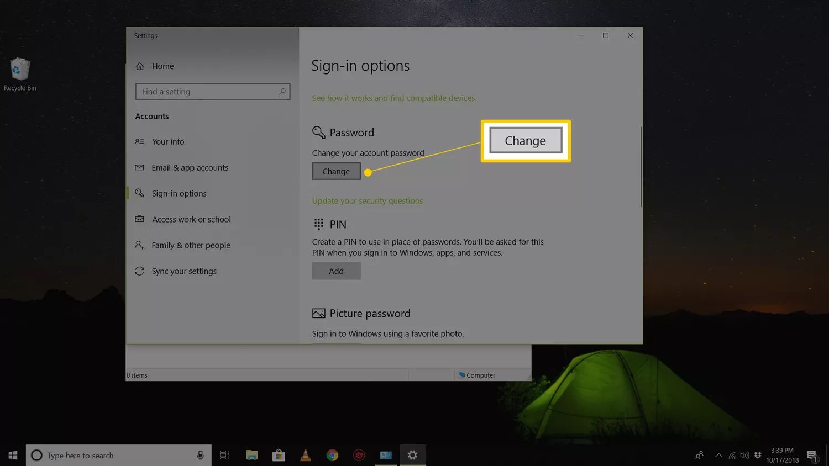Switch to the Computer window in taskbar
829x466 pixels.
click(386, 455)
